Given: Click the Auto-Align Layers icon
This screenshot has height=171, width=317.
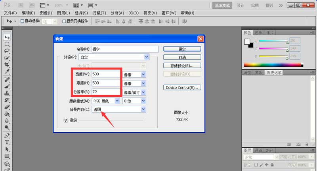Looking at the screenshot, I should tap(184, 21).
